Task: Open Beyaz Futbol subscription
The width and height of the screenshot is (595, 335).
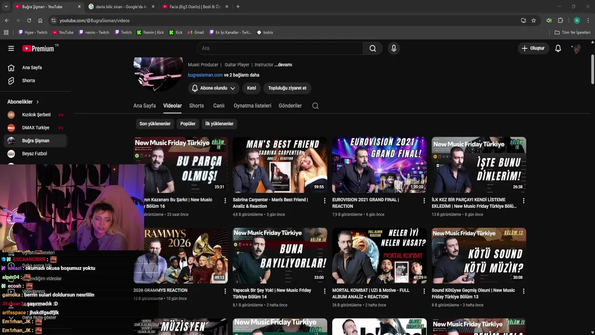Action: tap(36, 154)
